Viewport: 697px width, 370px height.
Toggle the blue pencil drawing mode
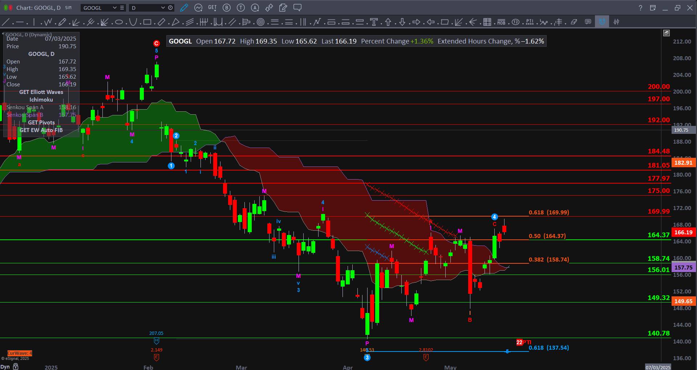coord(184,8)
